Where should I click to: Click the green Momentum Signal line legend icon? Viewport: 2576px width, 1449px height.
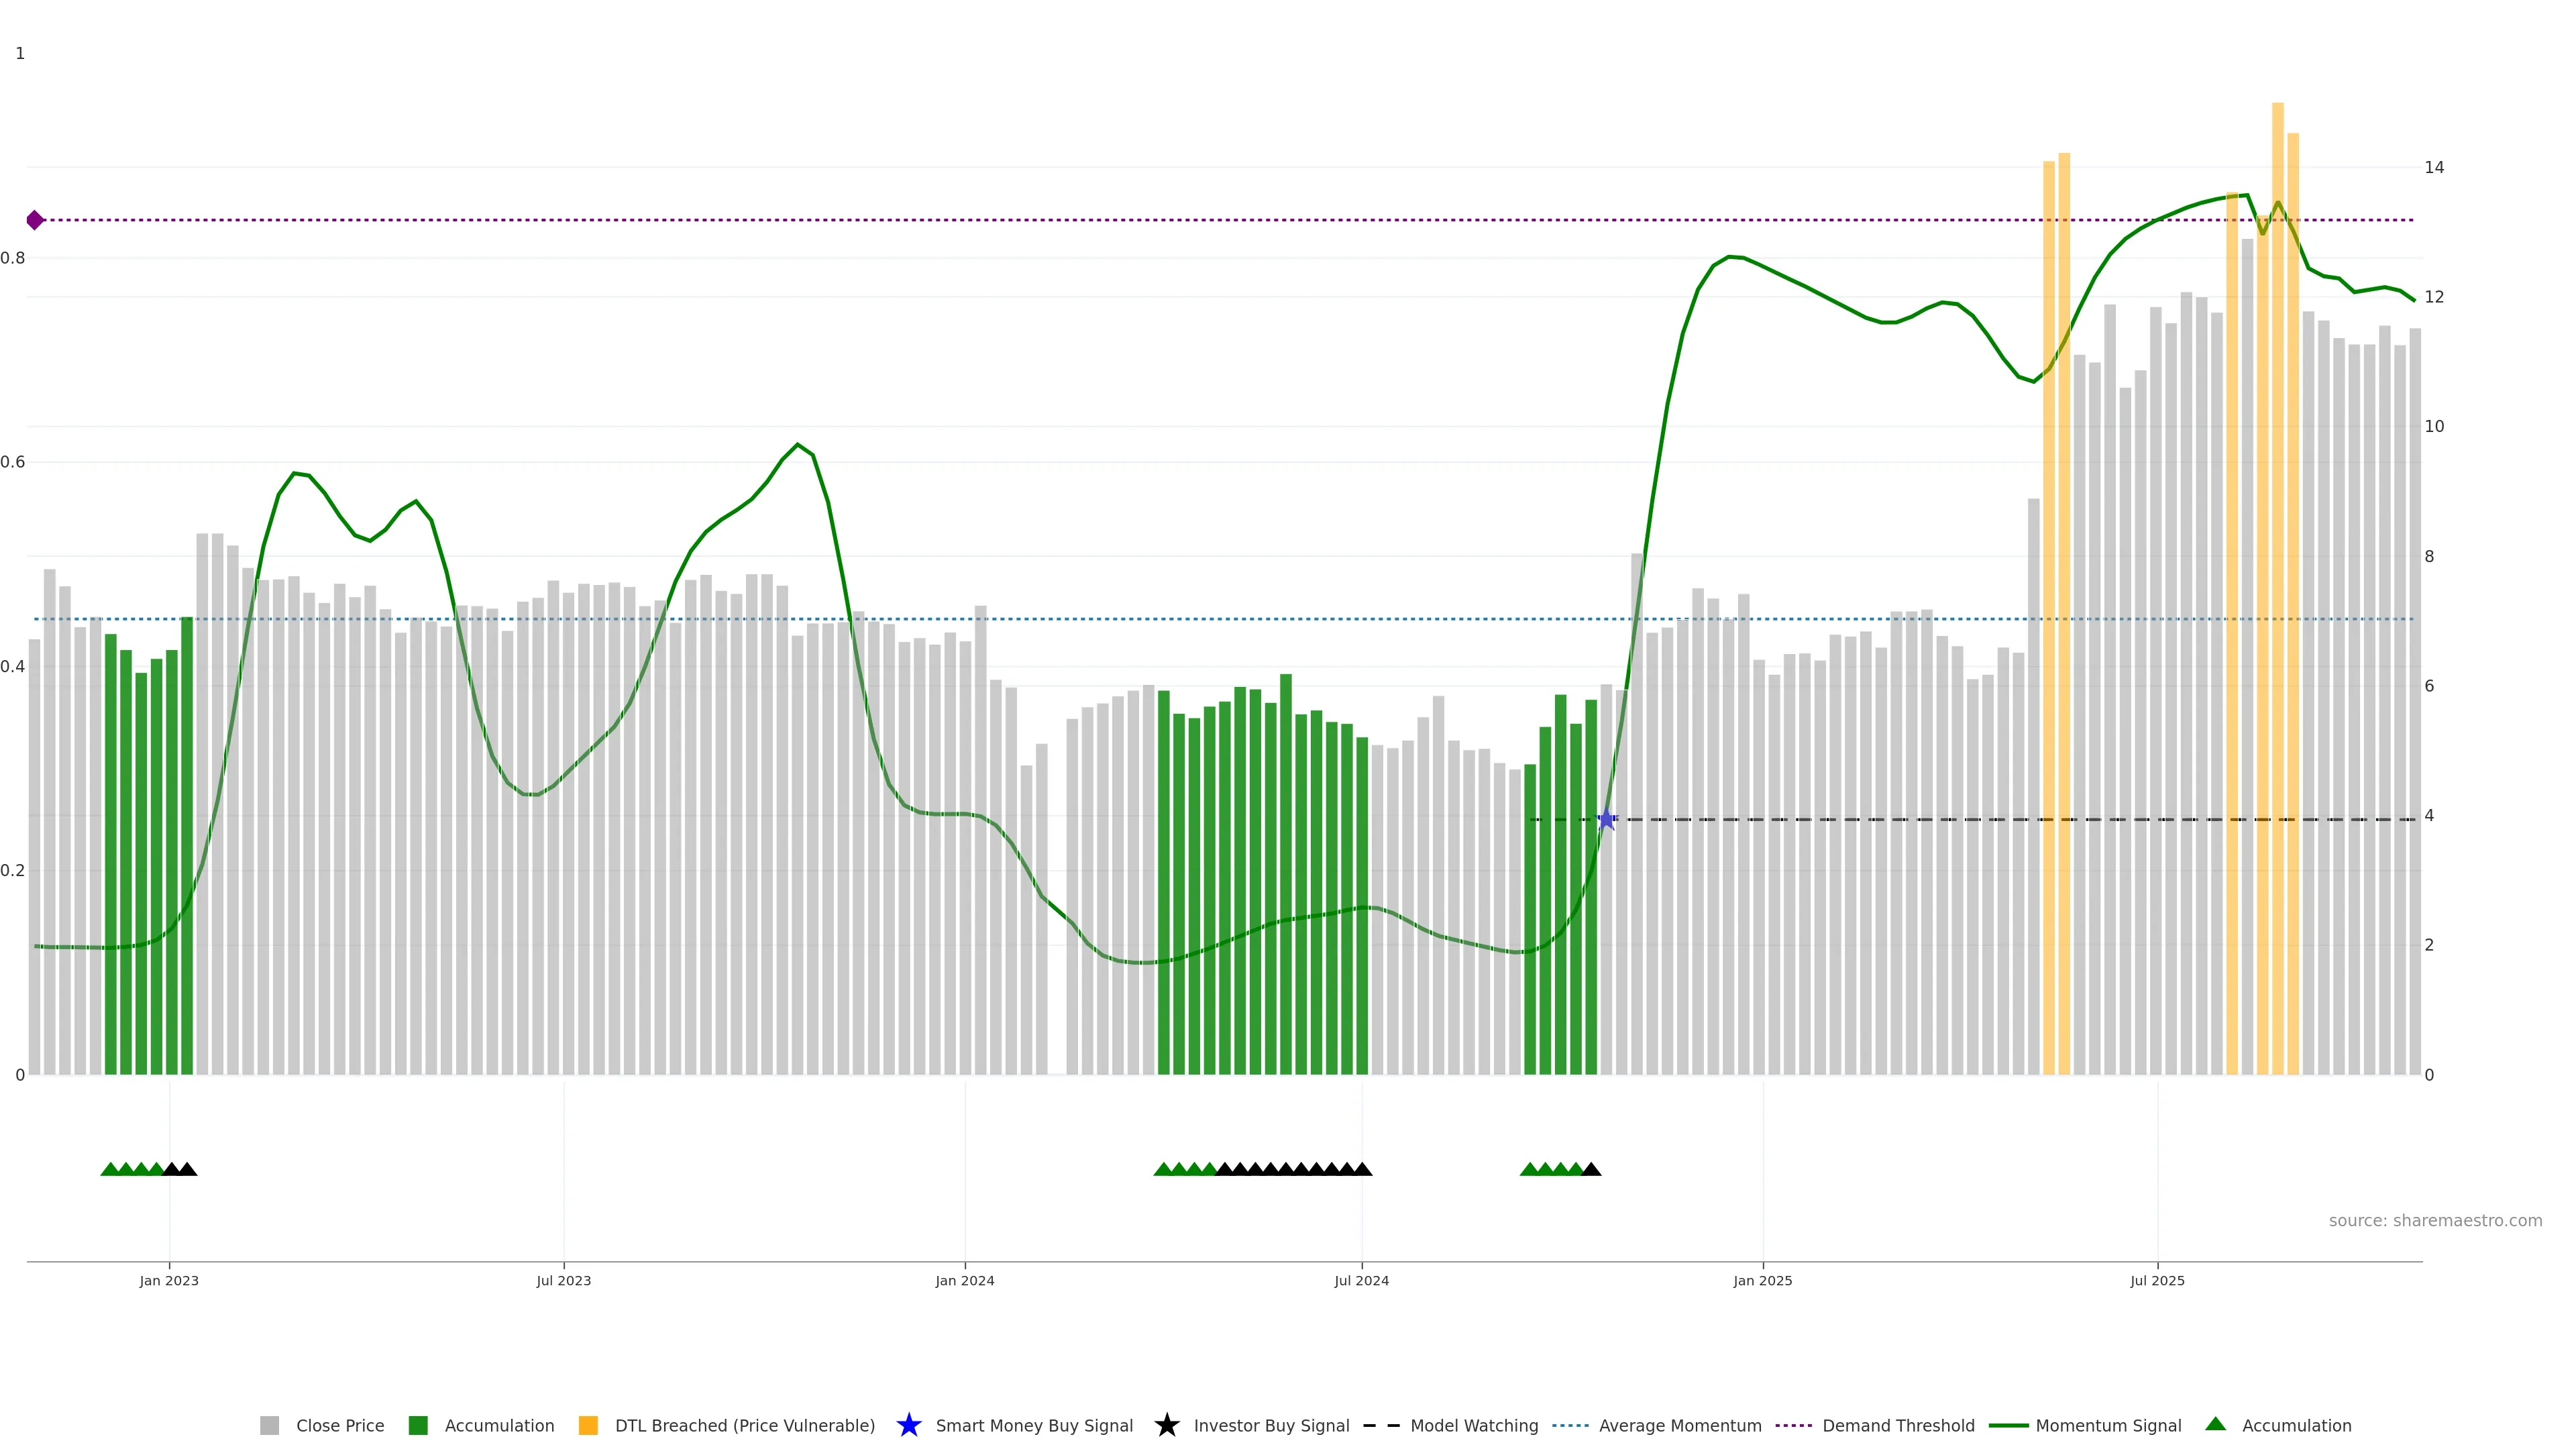point(2008,1425)
